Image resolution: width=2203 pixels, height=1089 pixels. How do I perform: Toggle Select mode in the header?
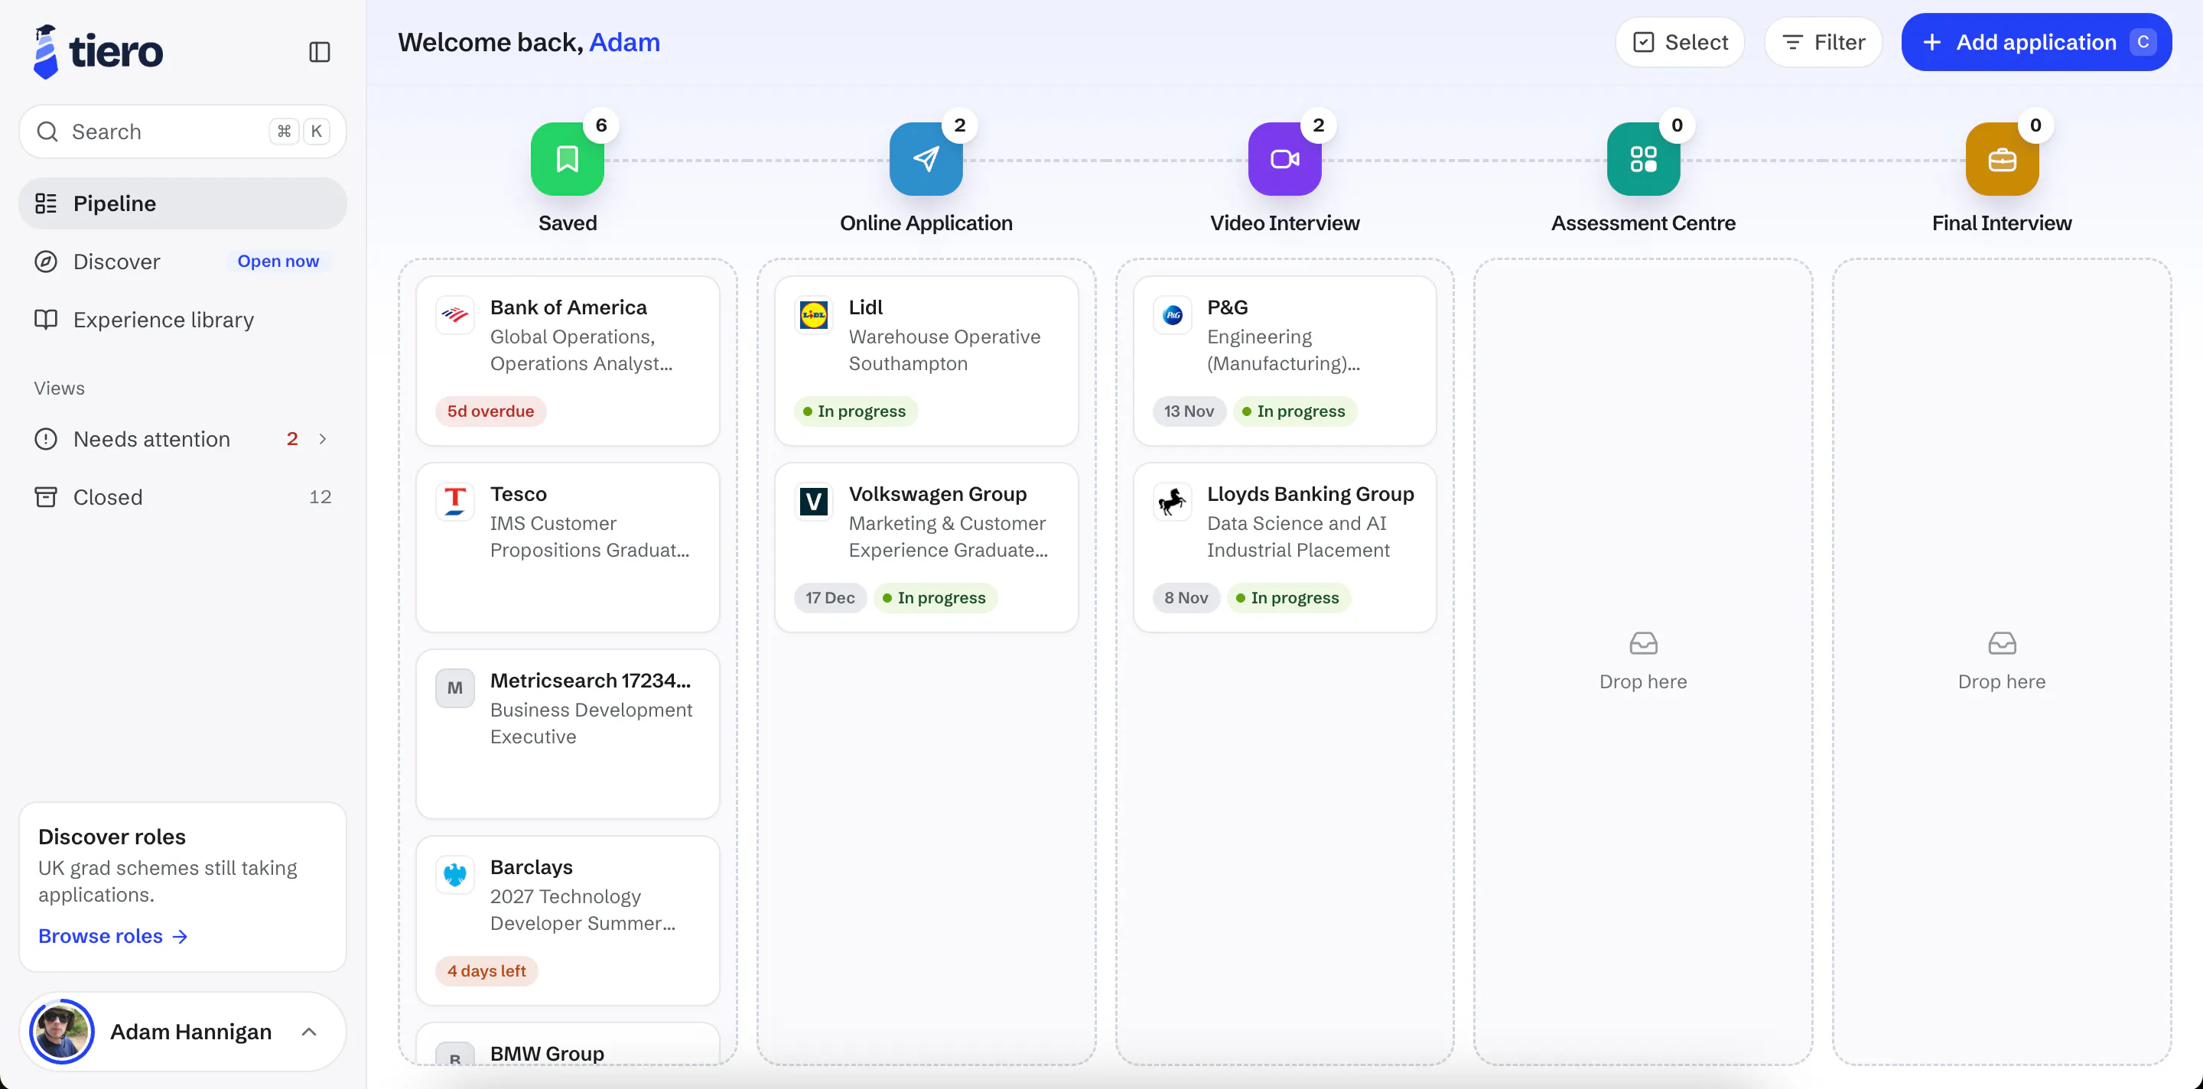(1680, 42)
